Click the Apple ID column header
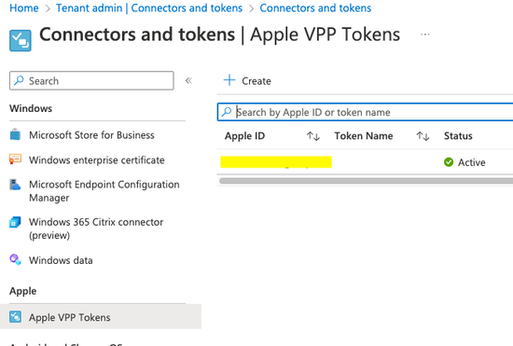Screen dimensions: 513x346 (244, 136)
